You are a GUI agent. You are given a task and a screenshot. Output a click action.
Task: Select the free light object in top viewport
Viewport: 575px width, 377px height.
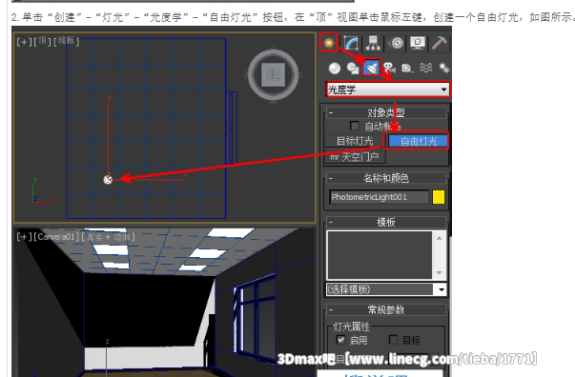108,179
